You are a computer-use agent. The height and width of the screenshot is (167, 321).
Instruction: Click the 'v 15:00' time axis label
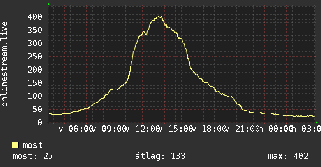(x=176, y=129)
